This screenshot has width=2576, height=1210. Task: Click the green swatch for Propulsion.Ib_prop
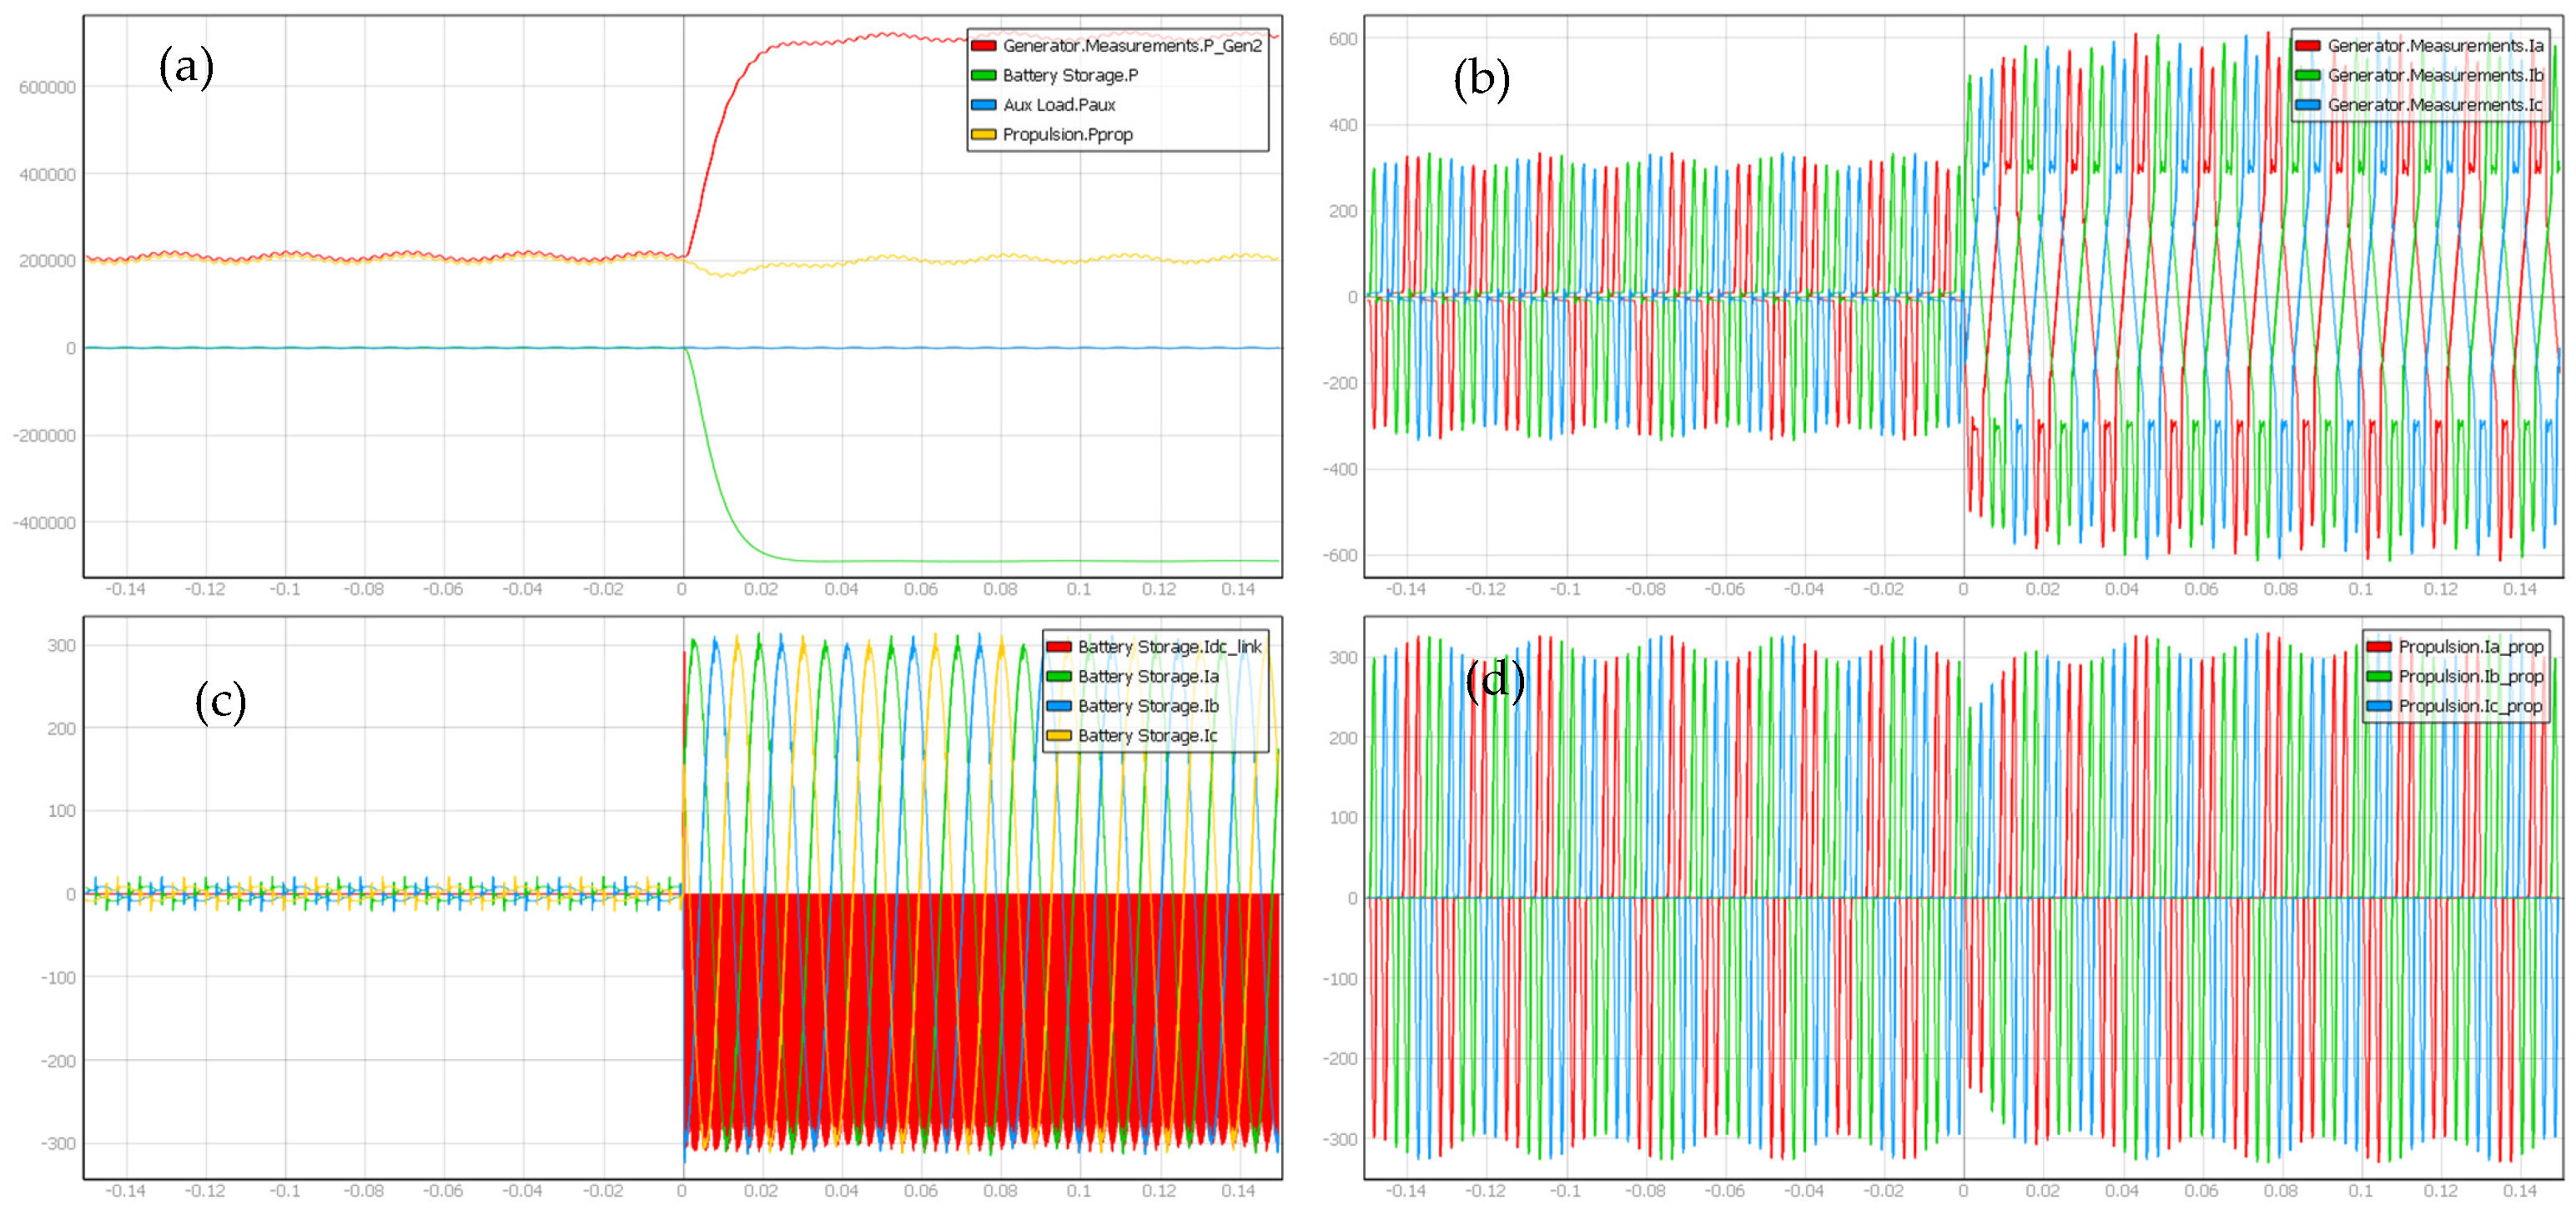[x=2379, y=677]
